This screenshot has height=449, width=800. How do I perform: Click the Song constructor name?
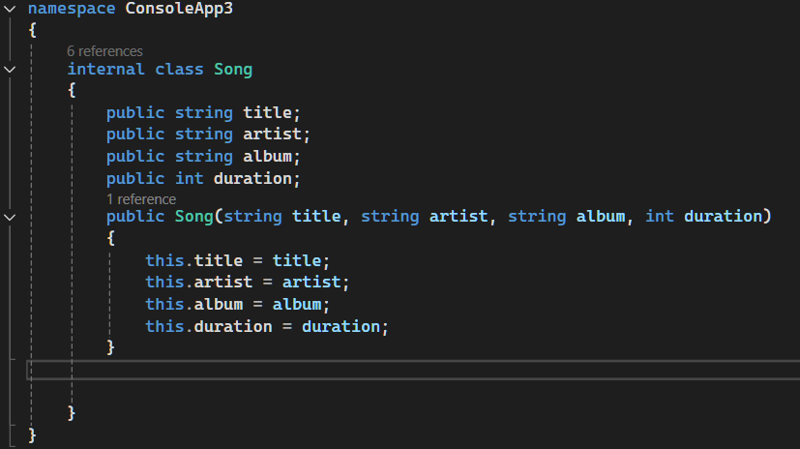(194, 216)
